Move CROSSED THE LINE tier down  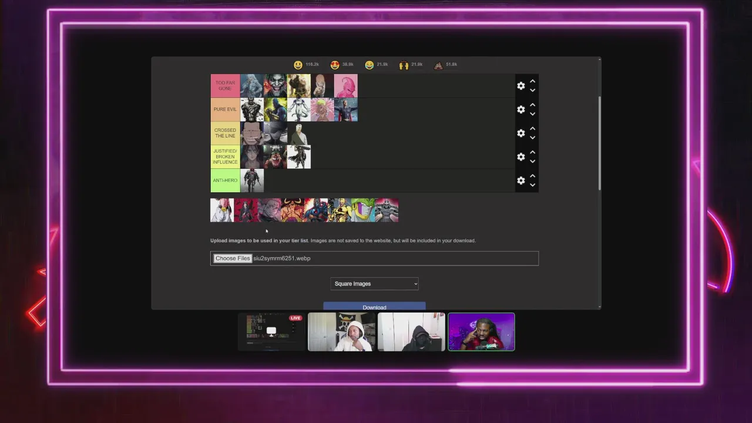[532, 138]
